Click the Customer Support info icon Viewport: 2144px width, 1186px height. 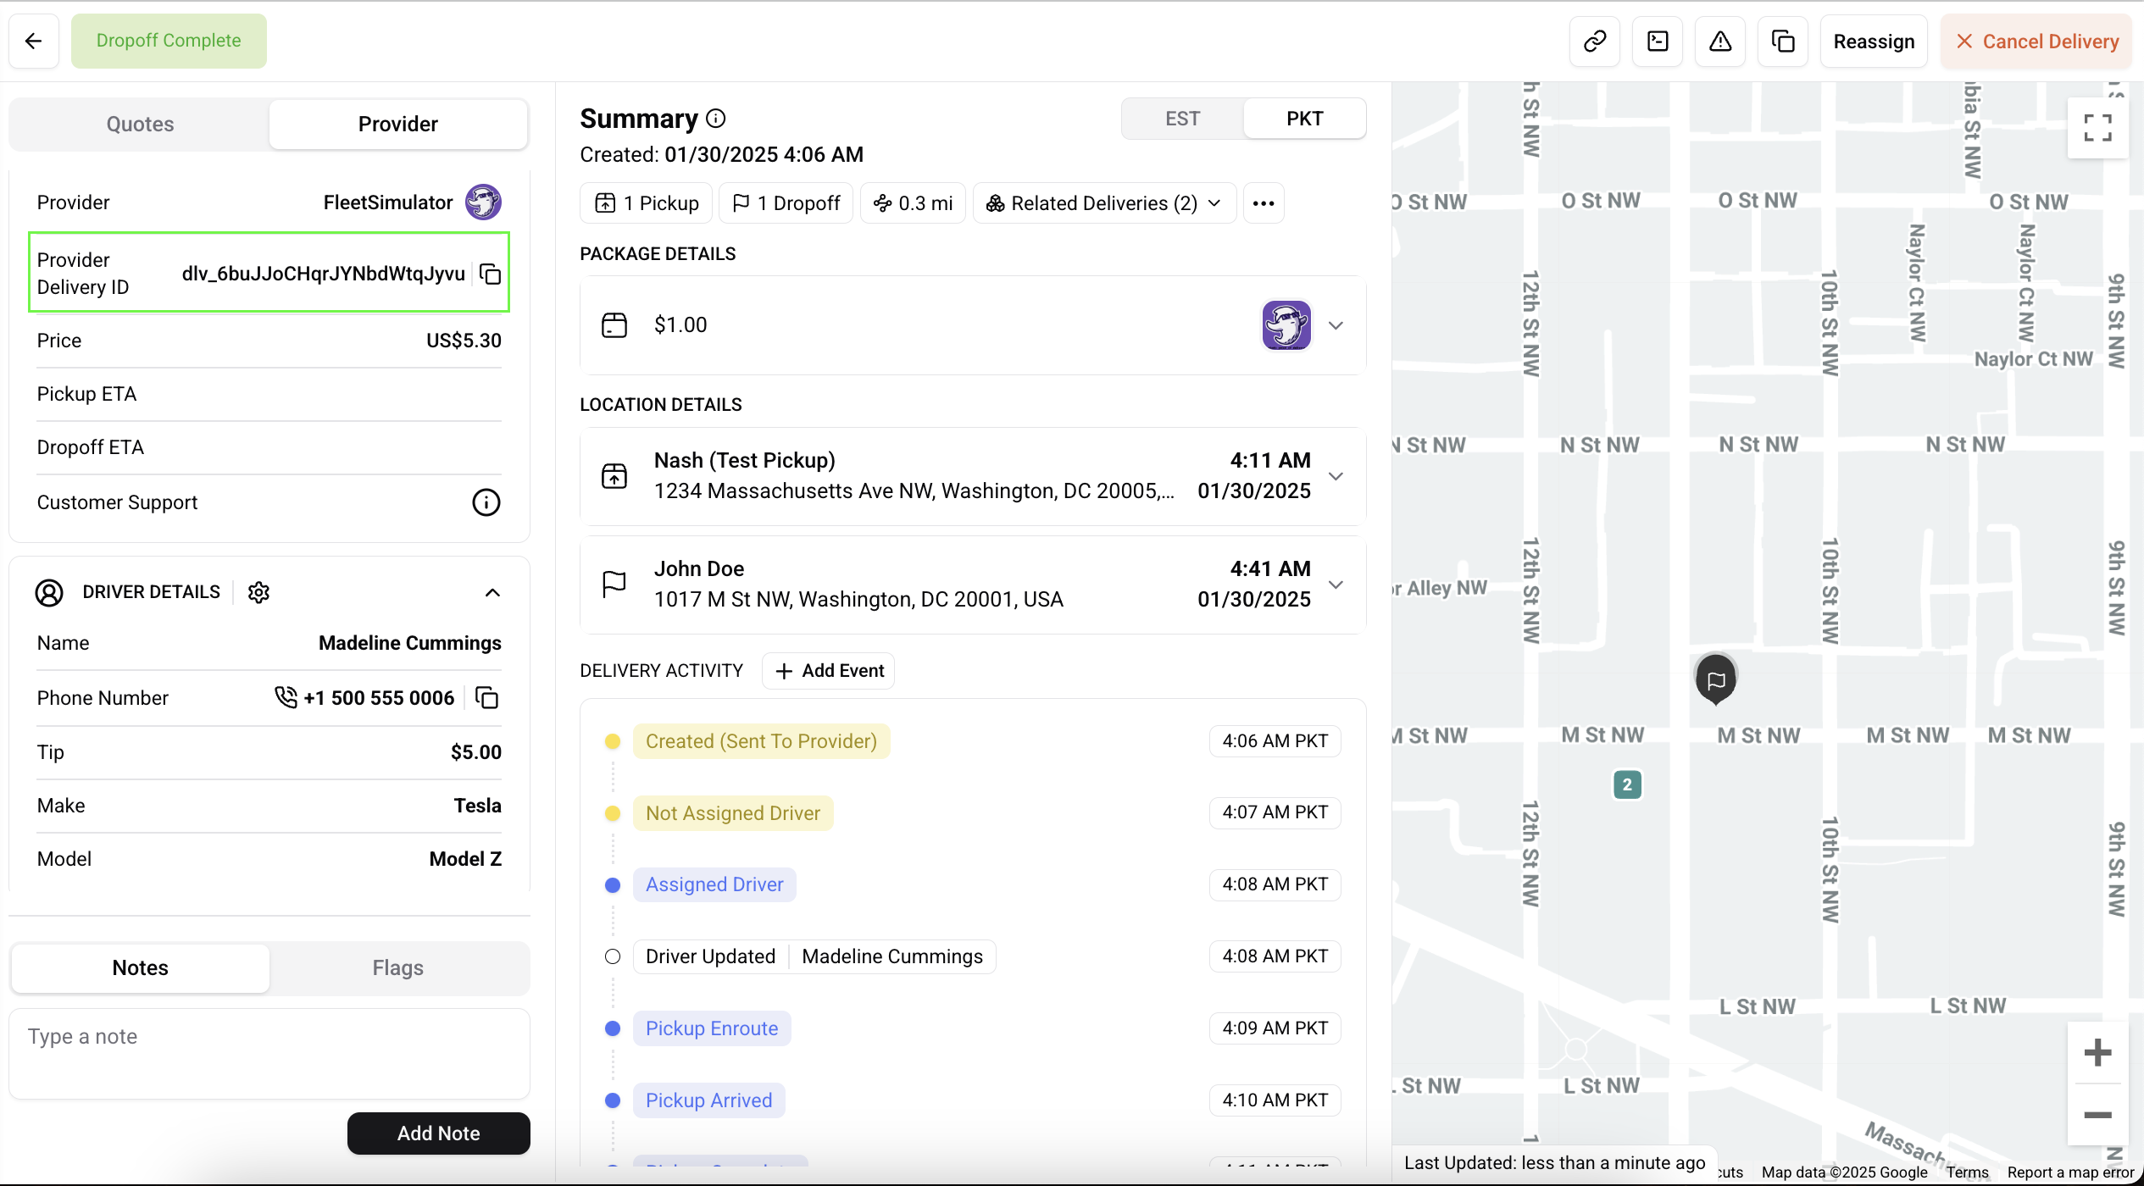(486, 502)
